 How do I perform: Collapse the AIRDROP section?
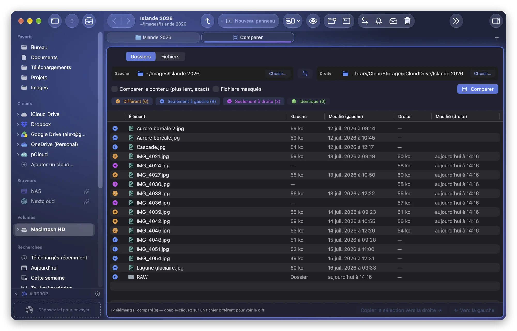click(x=17, y=294)
